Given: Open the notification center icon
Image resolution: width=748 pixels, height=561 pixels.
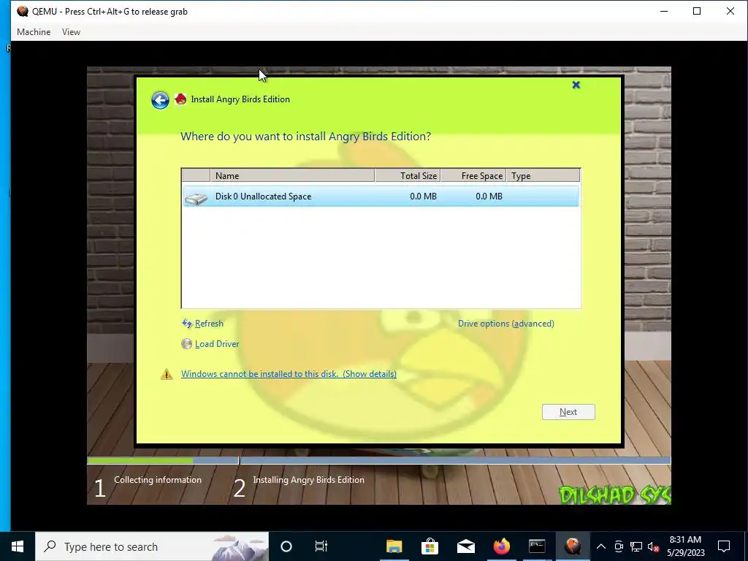Looking at the screenshot, I should (724, 546).
